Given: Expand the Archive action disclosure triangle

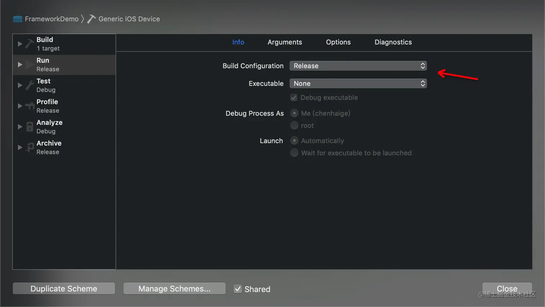Looking at the screenshot, I should (20, 148).
